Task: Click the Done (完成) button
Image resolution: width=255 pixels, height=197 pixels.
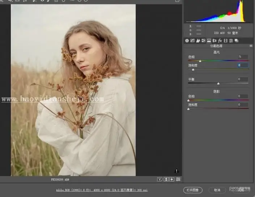Action: 241,190
